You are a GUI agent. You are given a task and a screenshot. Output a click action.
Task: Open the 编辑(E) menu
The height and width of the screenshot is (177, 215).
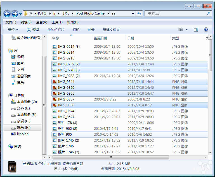(x=26, y=22)
